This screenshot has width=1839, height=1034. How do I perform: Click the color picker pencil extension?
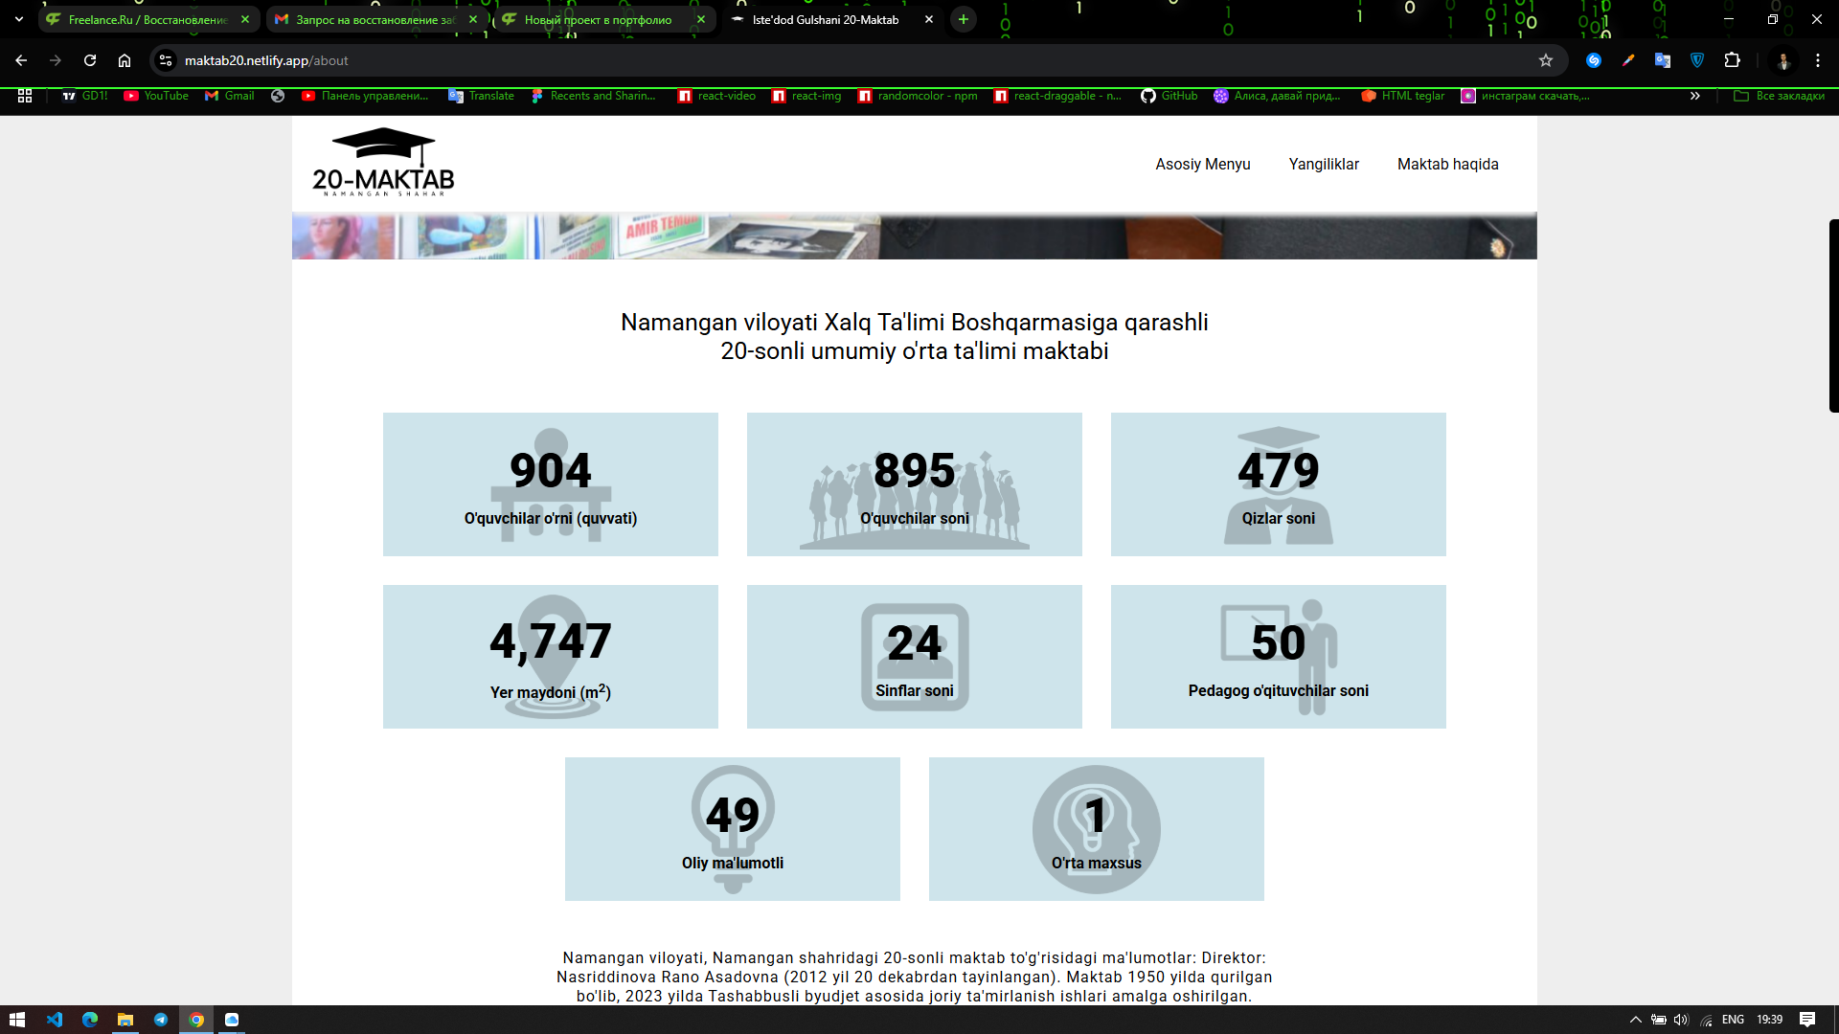coord(1628,60)
